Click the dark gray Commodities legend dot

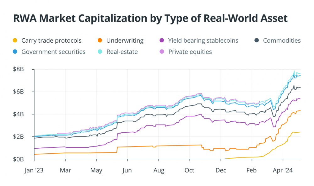tap(257, 40)
